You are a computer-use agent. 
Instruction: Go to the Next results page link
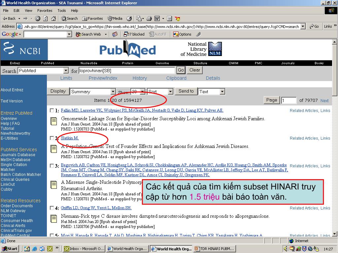click(324, 100)
